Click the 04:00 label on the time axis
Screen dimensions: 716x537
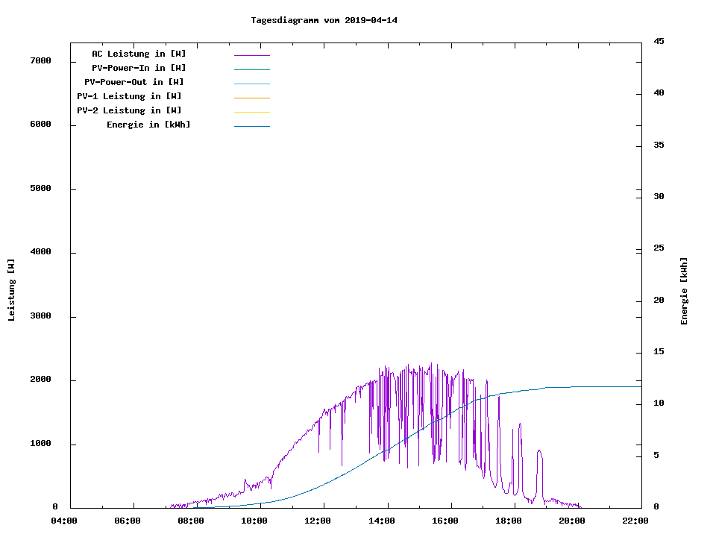(x=64, y=521)
